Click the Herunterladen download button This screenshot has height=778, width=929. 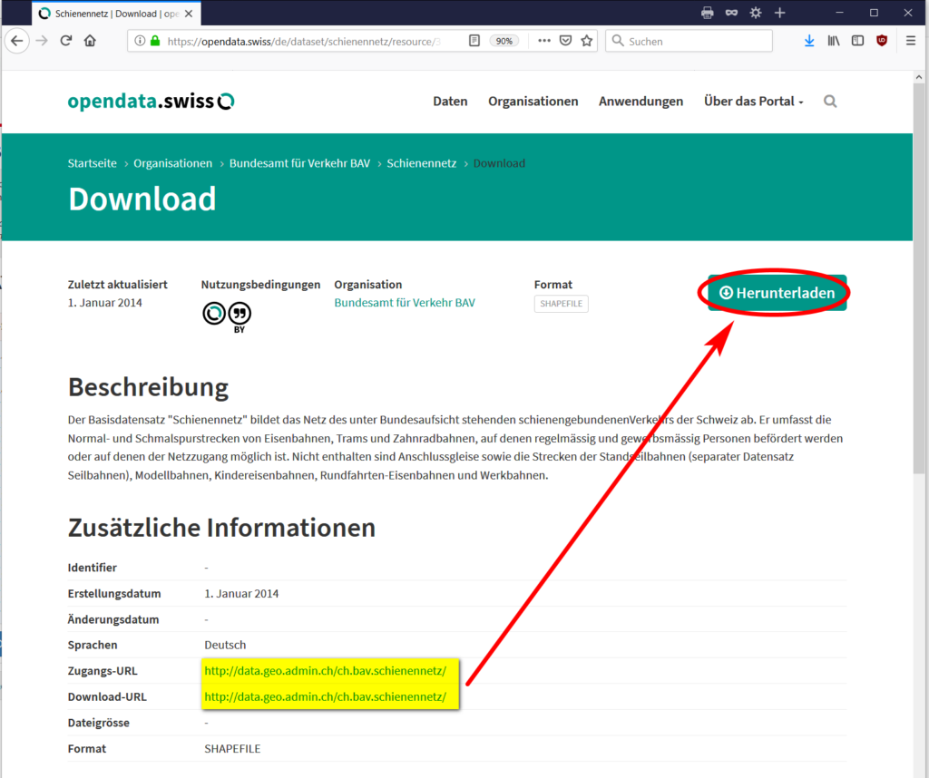tap(777, 293)
